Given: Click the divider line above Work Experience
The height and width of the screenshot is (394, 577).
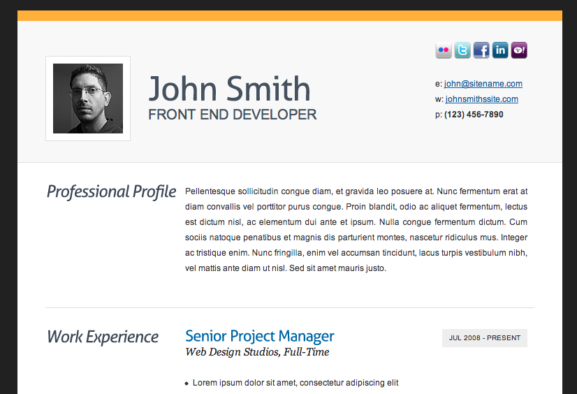Looking at the screenshot, I should point(289,307).
